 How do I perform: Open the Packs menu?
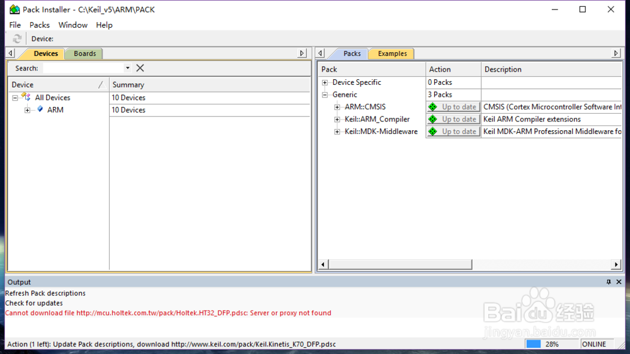(x=39, y=25)
